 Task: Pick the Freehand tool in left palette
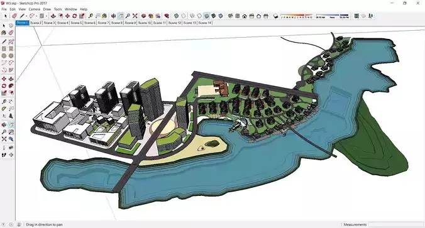(x=11, y=41)
